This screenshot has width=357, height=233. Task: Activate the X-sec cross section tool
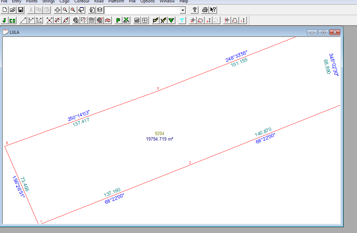click(x=126, y=20)
